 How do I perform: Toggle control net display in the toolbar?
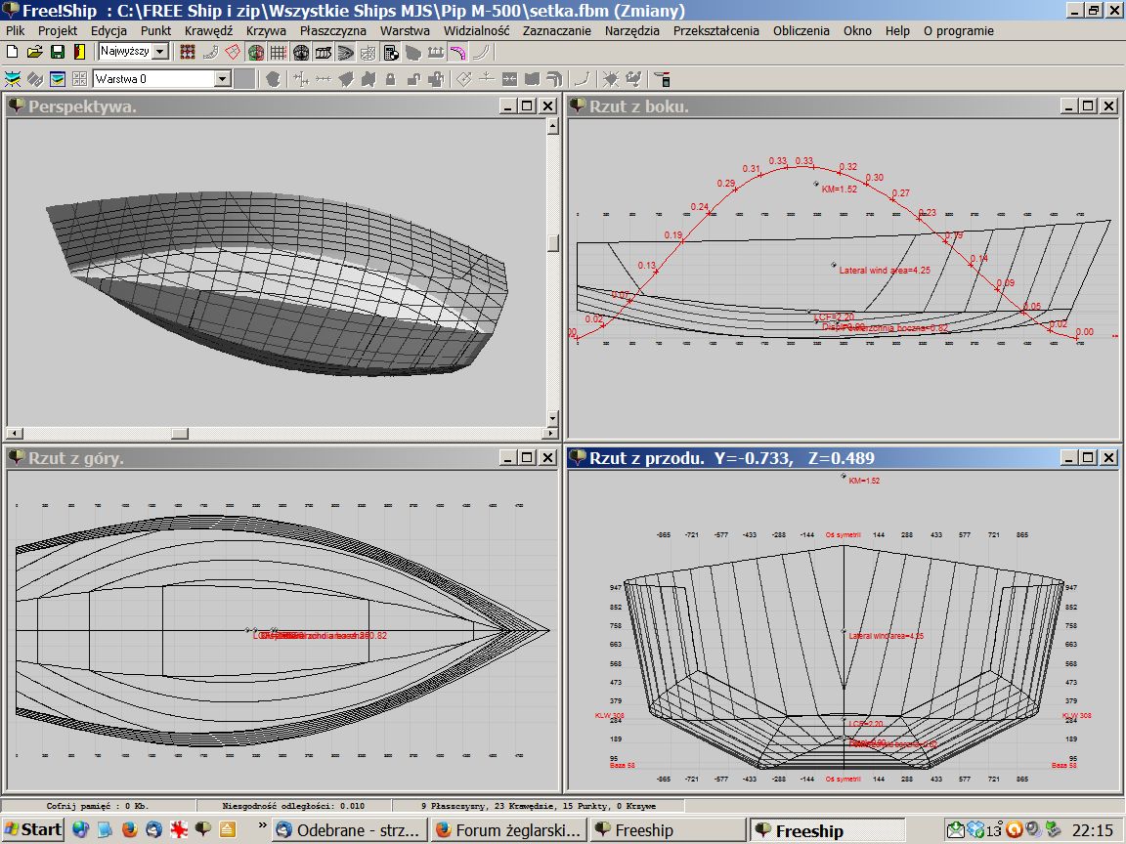[x=188, y=52]
